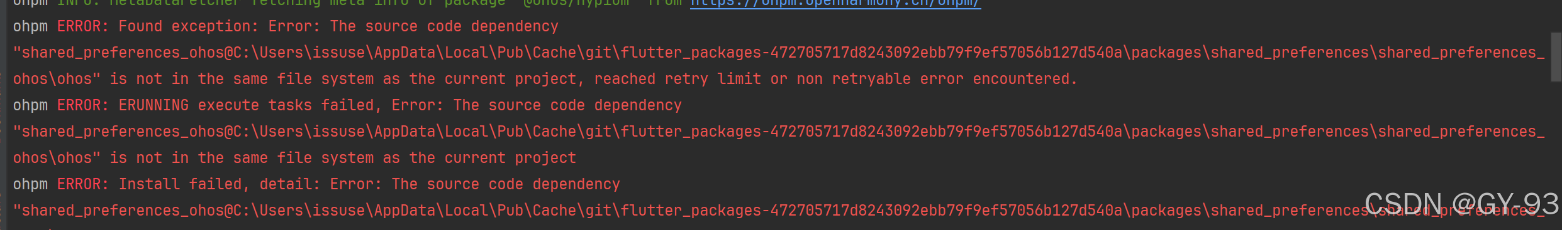The width and height of the screenshot is (1562, 230).
Task: Click the third shared_preferences_ohos@C: path line
Action: [779, 211]
